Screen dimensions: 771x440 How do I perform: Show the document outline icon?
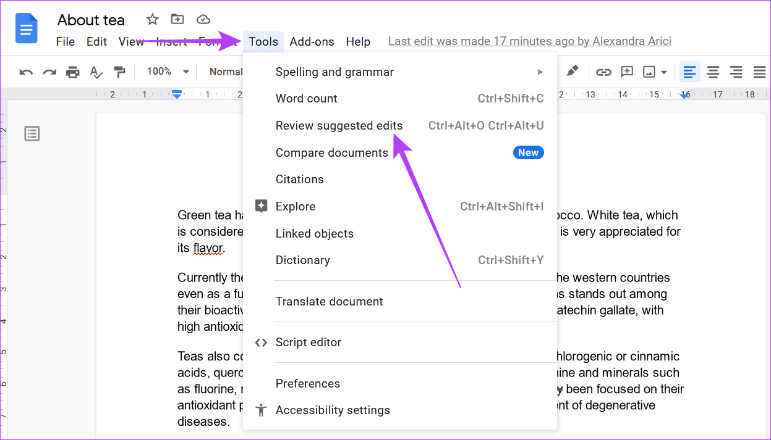pyautogui.click(x=32, y=133)
